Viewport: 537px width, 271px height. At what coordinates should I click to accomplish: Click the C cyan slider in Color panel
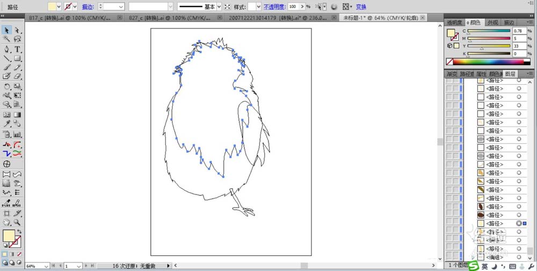pos(489,31)
